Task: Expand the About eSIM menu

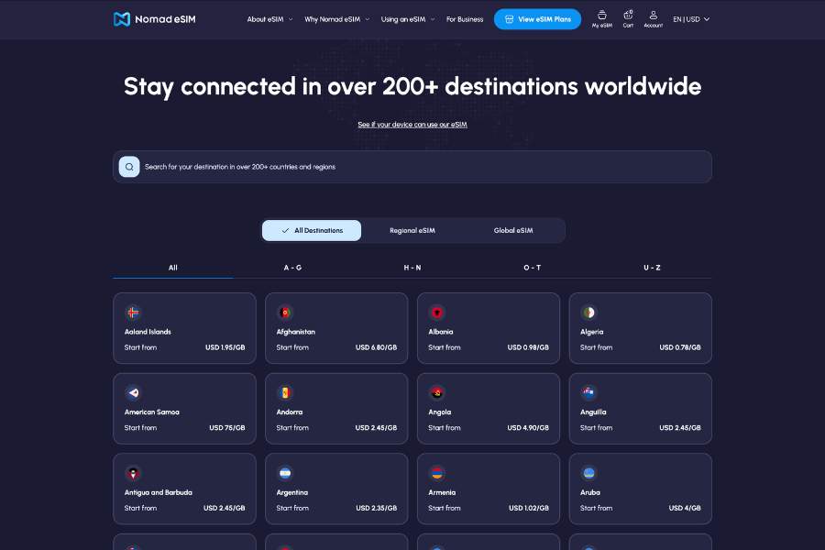Action: tap(269, 19)
